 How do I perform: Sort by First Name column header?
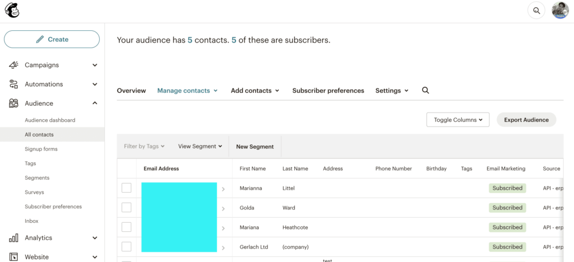253,169
